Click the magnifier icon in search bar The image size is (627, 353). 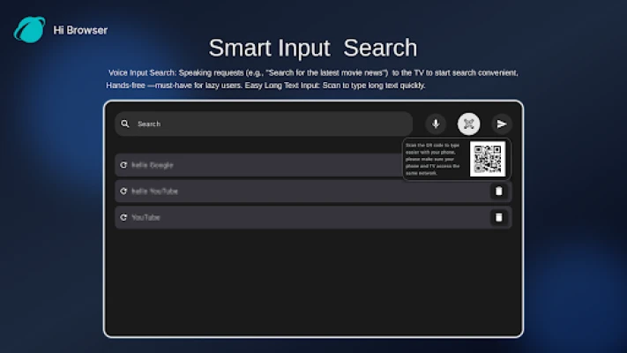point(125,124)
